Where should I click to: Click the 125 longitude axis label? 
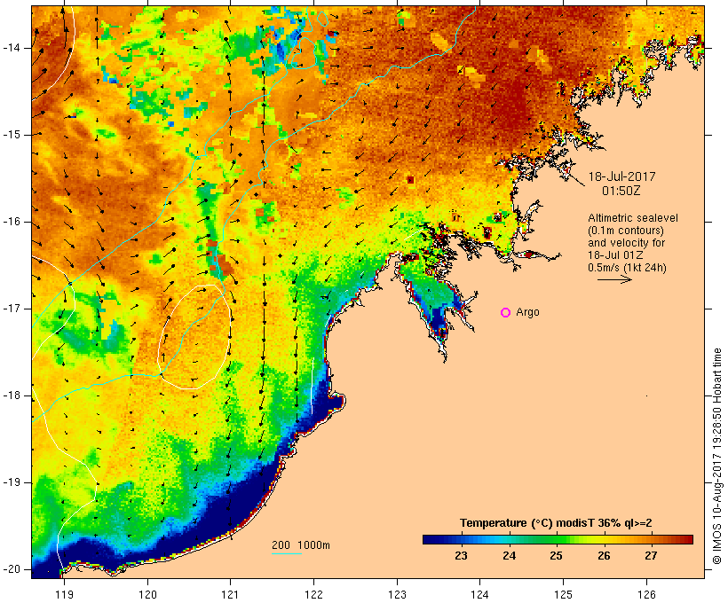pyautogui.click(x=563, y=594)
